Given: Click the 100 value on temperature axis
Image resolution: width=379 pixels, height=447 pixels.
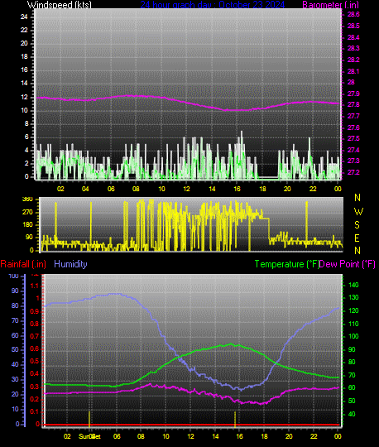Looking at the screenshot, I should (353, 336).
